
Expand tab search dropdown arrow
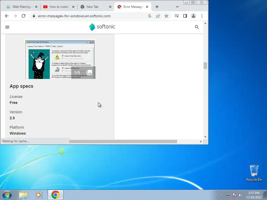177,7
